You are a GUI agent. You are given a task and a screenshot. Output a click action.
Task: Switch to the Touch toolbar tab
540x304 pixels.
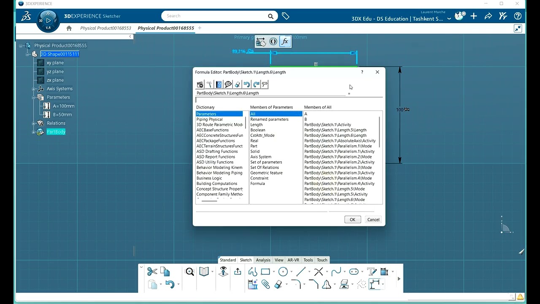pos(322,260)
